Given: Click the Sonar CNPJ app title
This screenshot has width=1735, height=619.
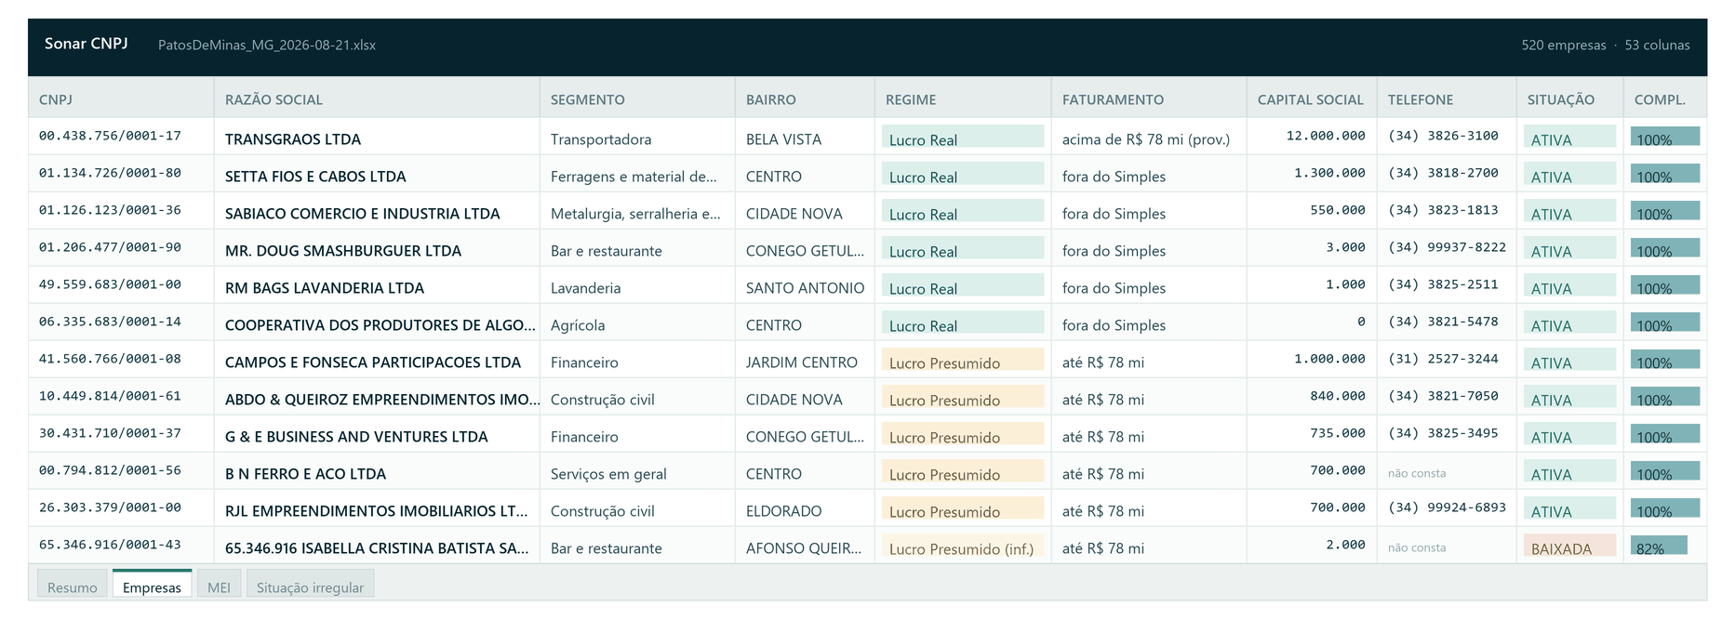Looking at the screenshot, I should 87,44.
